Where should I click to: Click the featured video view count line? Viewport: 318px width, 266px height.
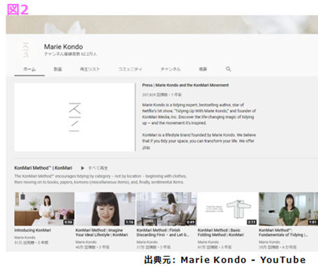point(161,94)
